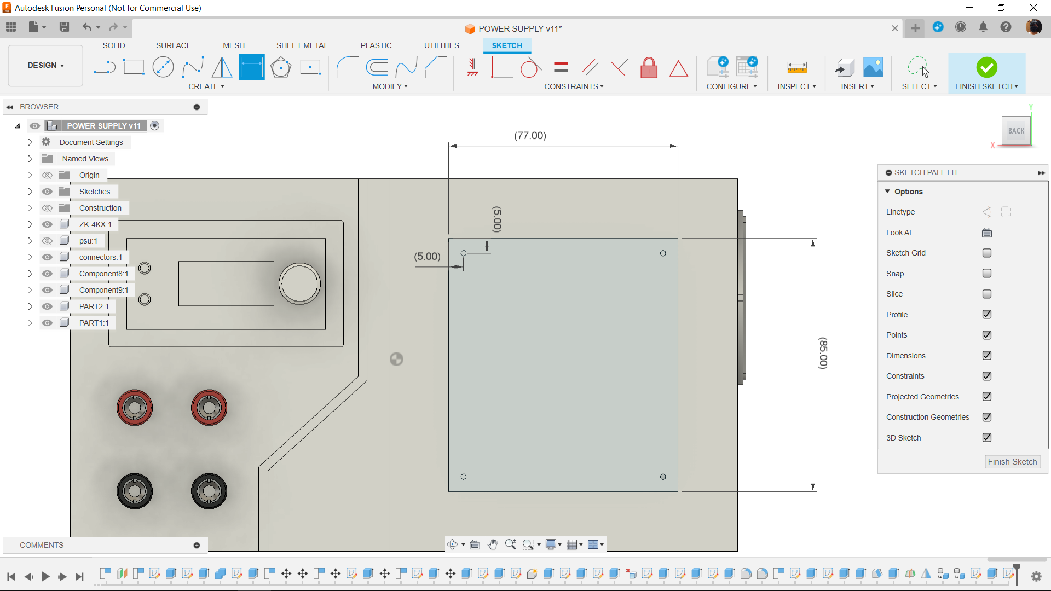This screenshot has width=1051, height=591.
Task: Select the 2-Point Rectangle sketch tool
Action: pyautogui.click(x=134, y=67)
